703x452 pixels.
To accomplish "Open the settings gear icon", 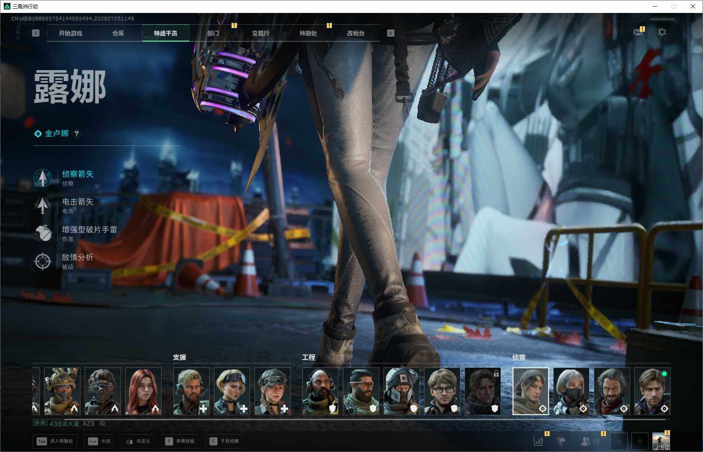I will [x=662, y=32].
